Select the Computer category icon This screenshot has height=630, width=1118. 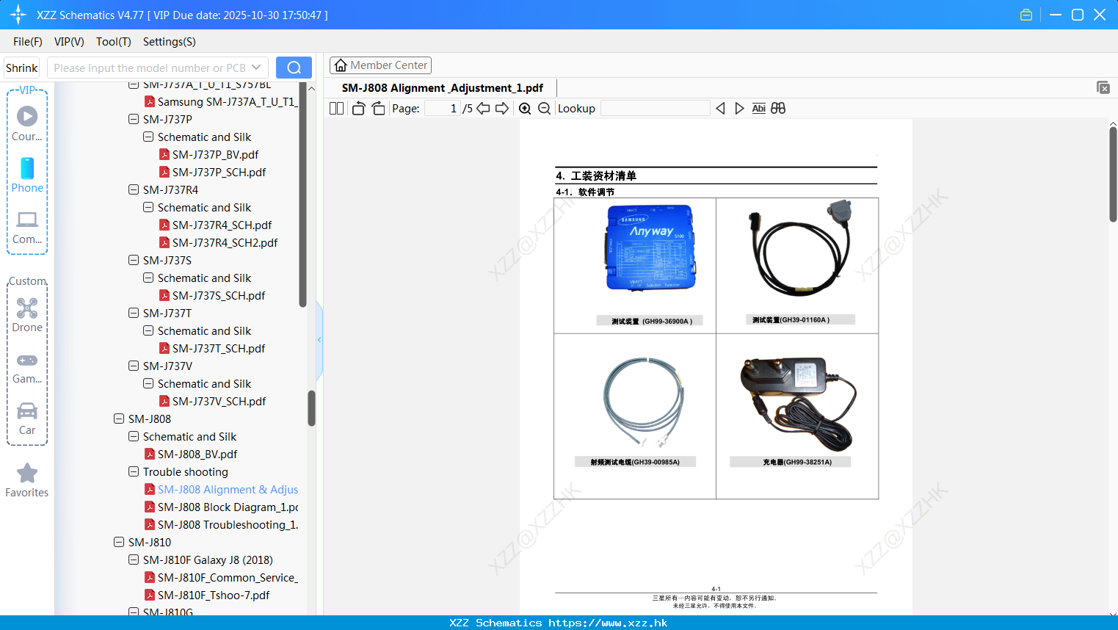(27, 220)
